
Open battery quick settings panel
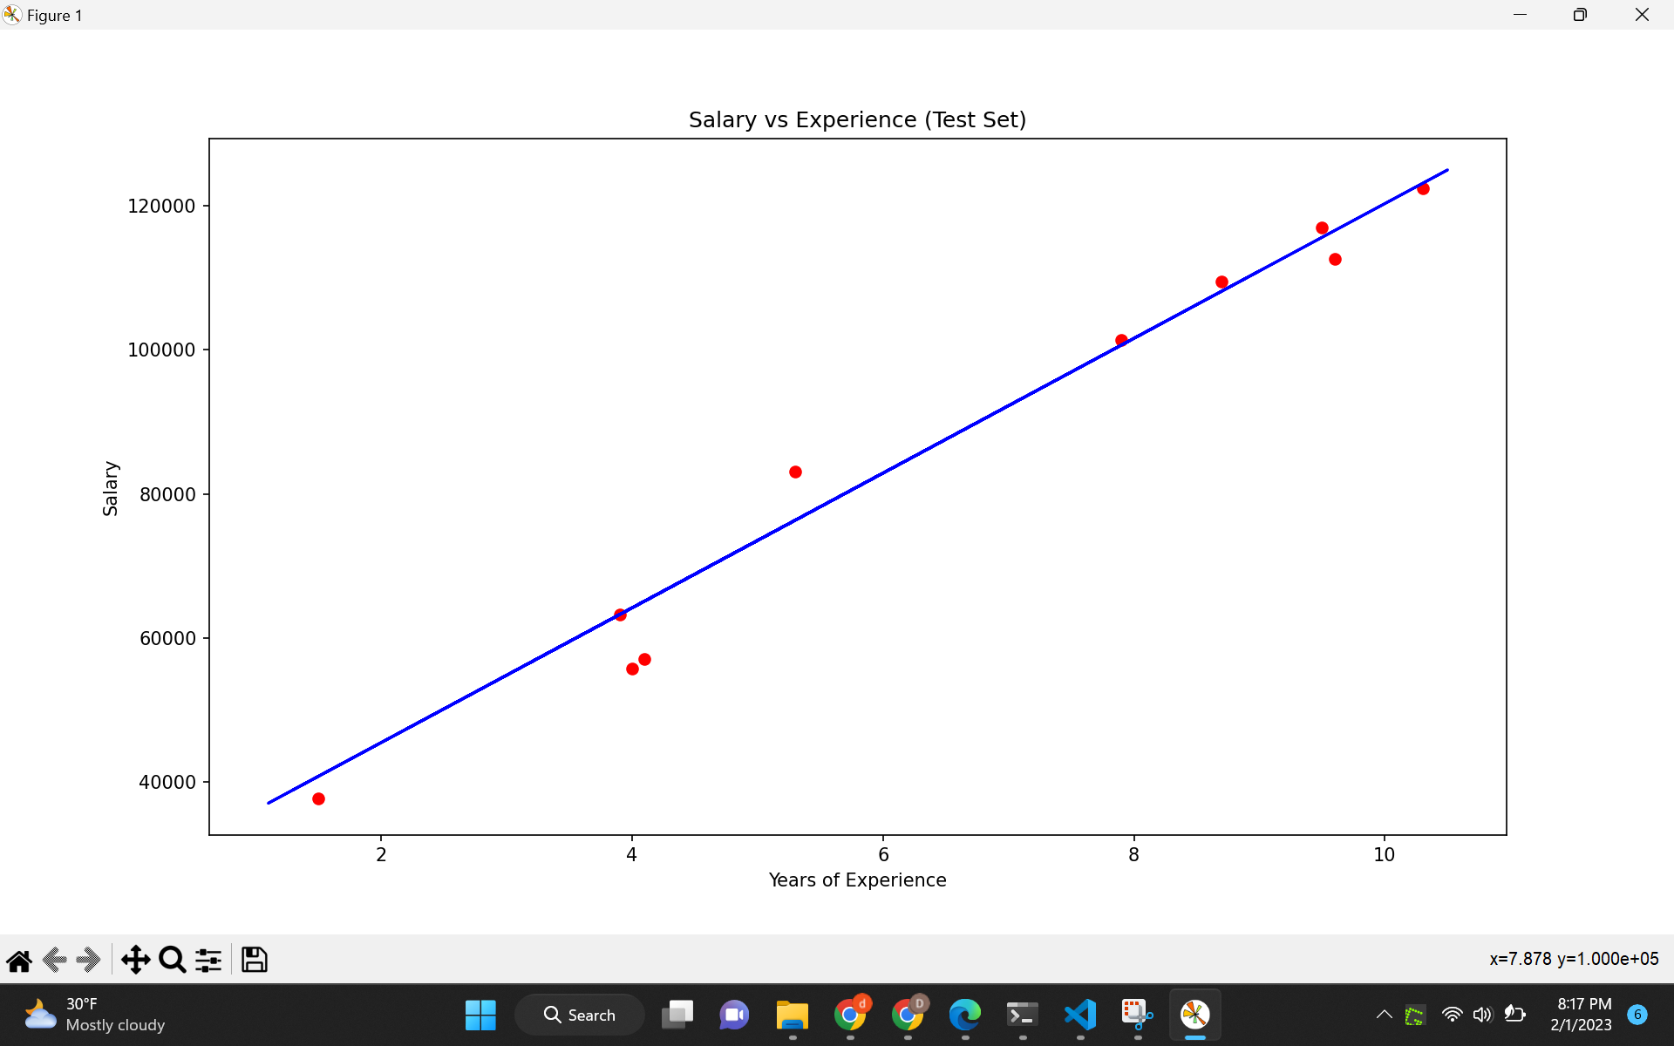coord(1515,1014)
